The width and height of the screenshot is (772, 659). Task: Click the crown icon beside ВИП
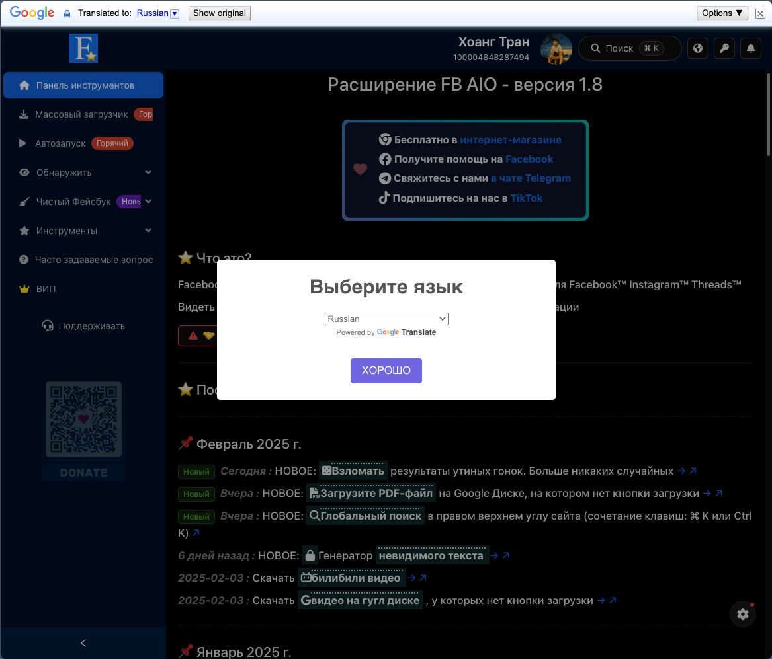[x=24, y=289]
